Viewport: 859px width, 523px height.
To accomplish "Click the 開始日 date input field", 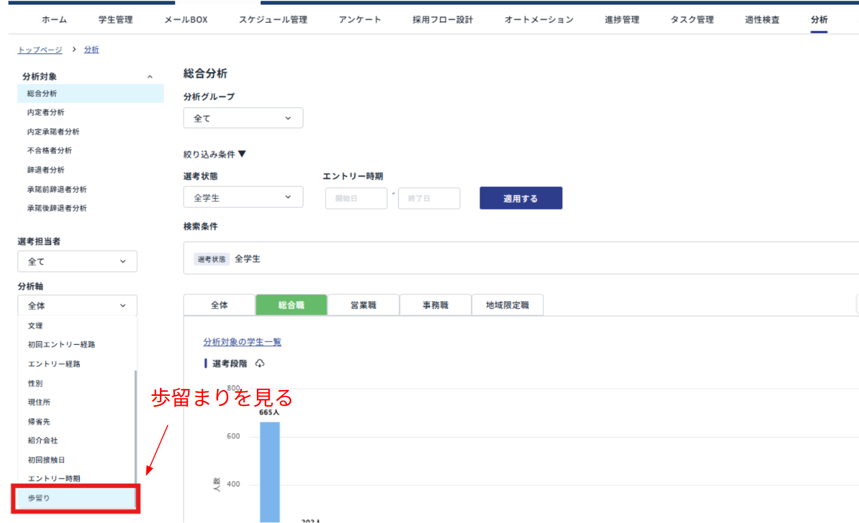I will [x=356, y=198].
